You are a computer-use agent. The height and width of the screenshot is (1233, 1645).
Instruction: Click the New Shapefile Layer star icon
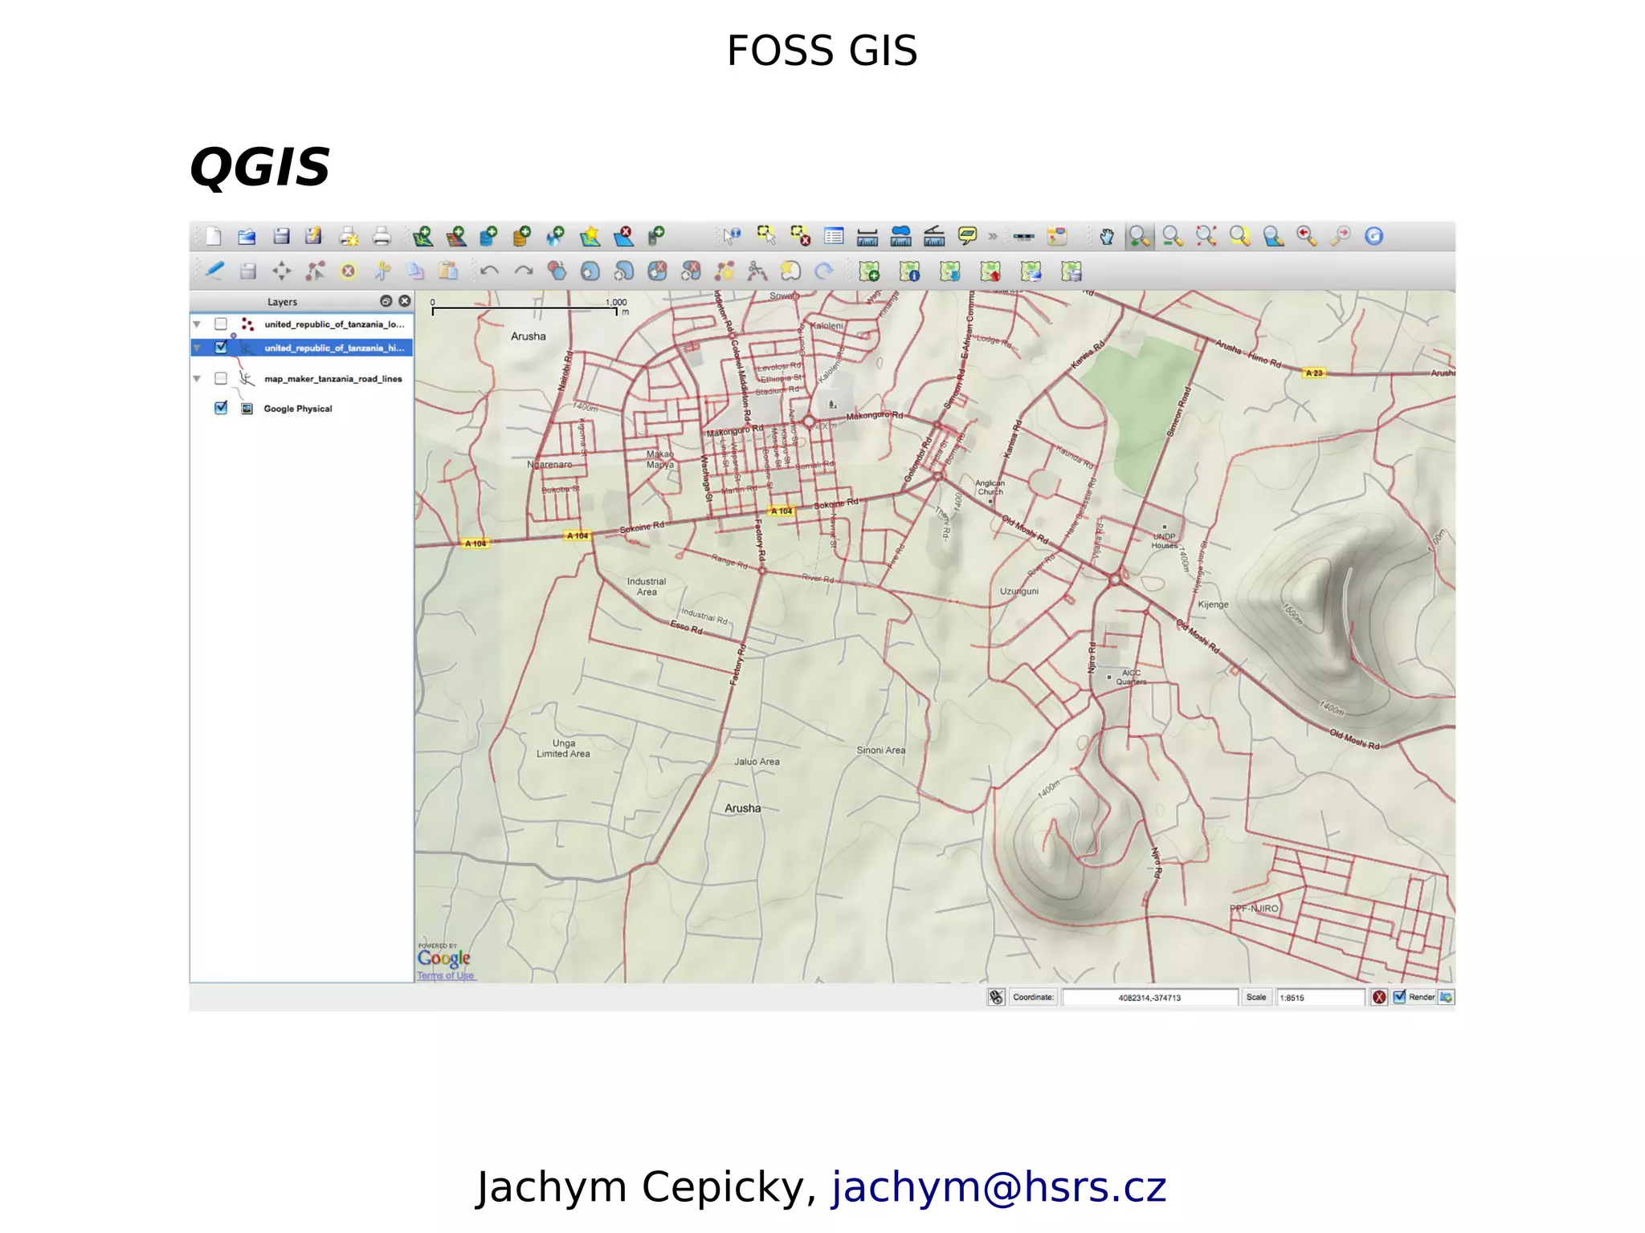[x=590, y=237]
